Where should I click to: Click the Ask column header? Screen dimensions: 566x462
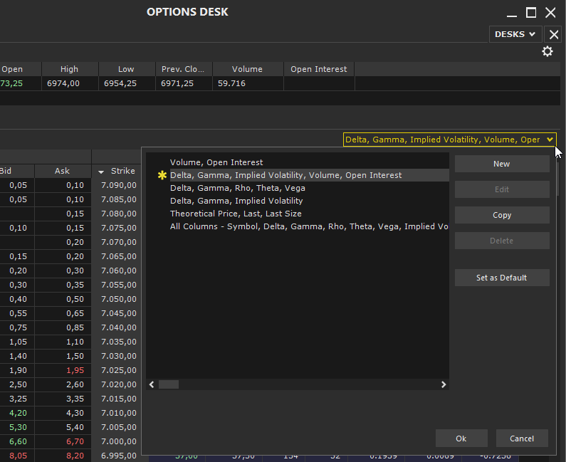coord(63,171)
